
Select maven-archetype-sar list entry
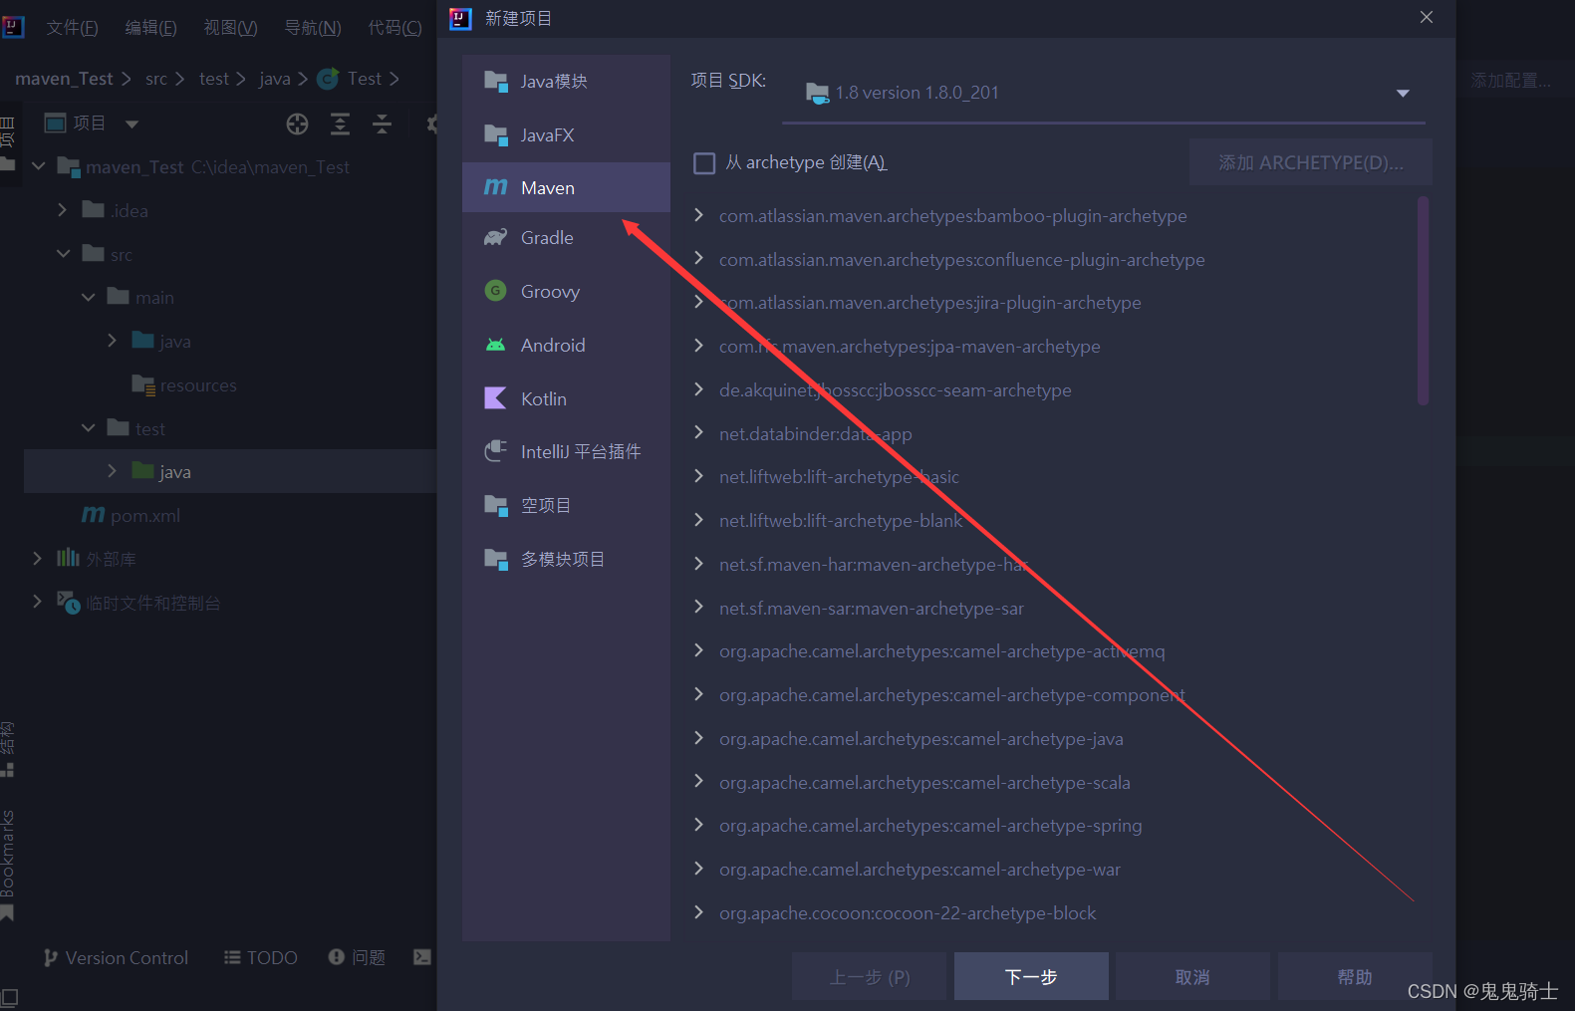[871, 608]
